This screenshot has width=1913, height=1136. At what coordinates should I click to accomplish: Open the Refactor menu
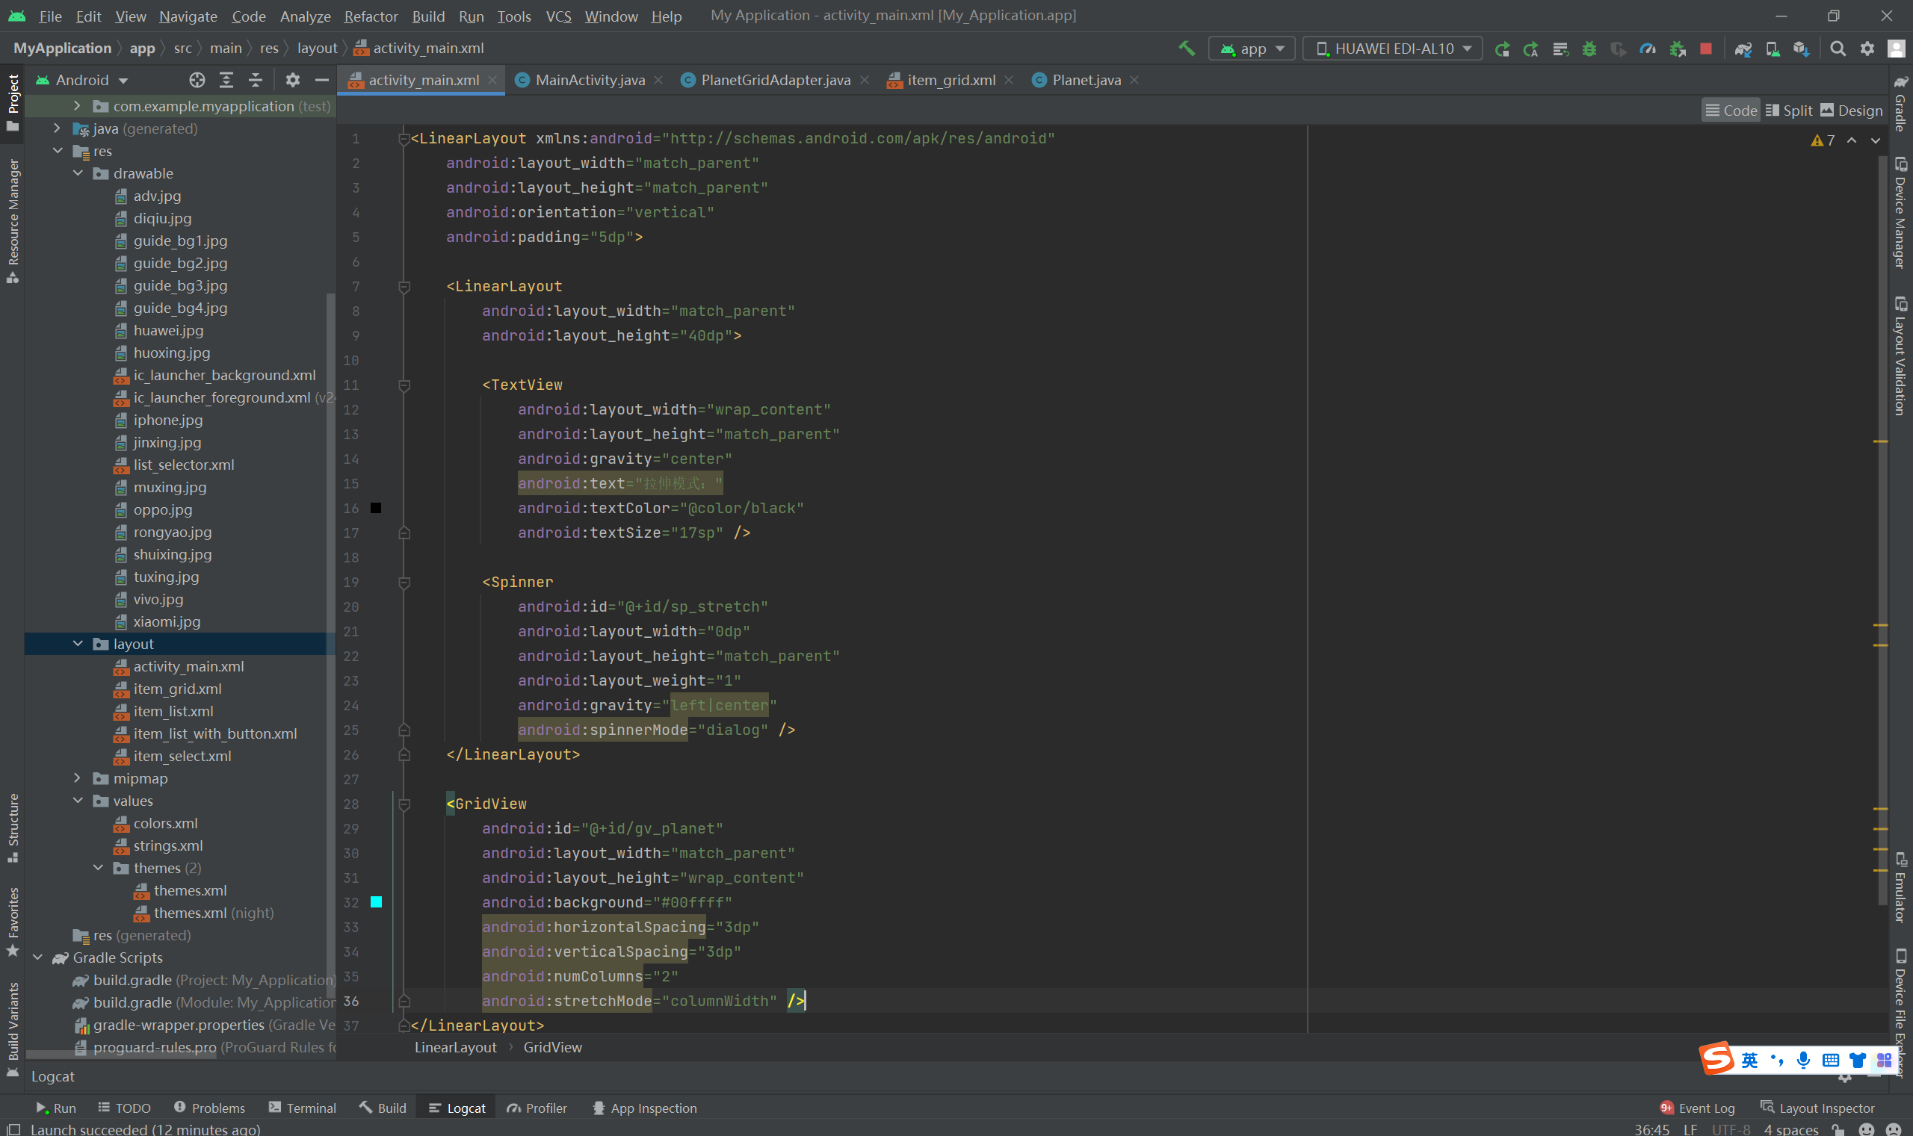pos(371,16)
